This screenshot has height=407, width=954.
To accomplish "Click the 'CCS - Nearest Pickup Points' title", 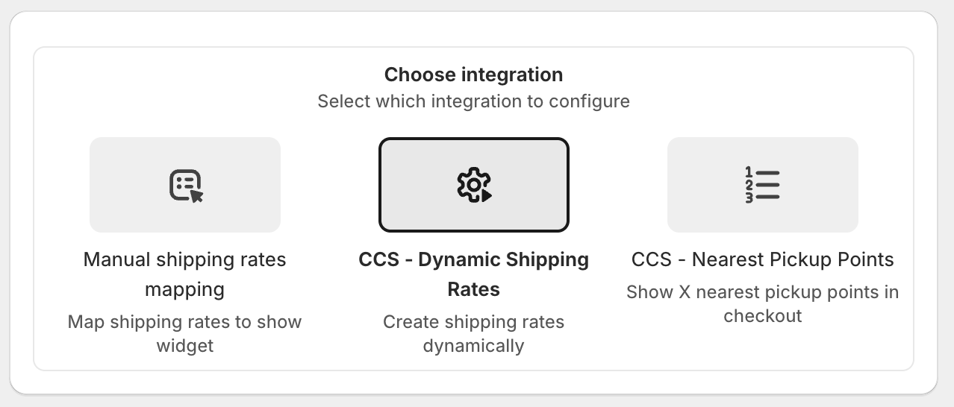I will click(762, 260).
